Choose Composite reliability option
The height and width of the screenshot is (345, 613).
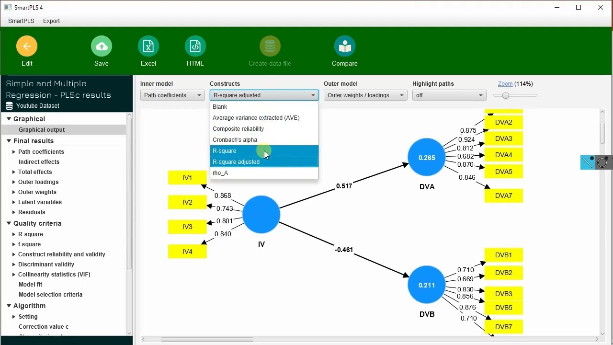(264, 129)
